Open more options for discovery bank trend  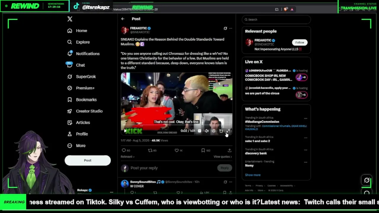click(x=306, y=150)
